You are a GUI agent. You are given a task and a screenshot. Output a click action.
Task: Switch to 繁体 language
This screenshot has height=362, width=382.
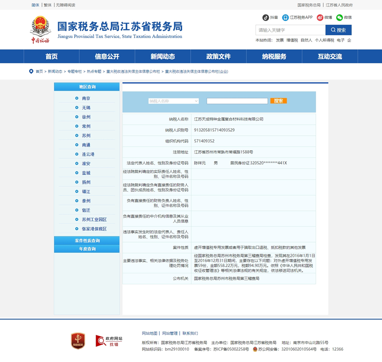coord(48,5)
